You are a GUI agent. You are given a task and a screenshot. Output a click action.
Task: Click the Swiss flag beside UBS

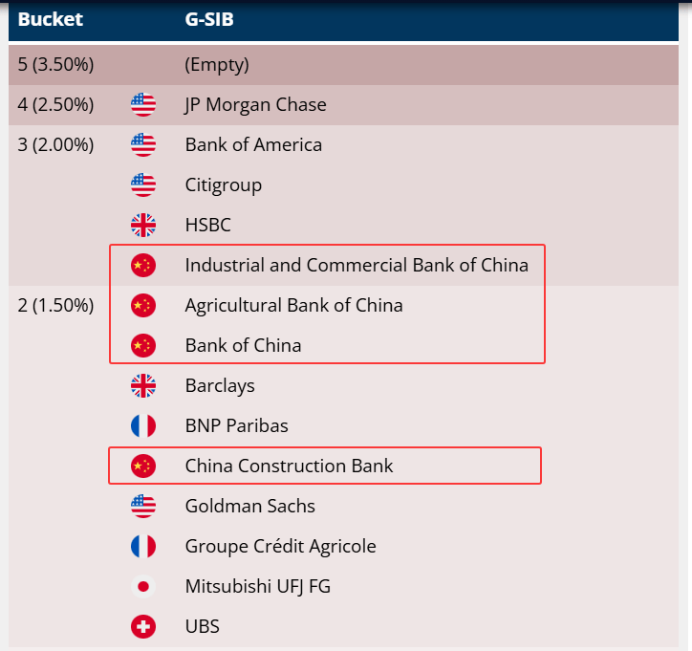(x=142, y=627)
